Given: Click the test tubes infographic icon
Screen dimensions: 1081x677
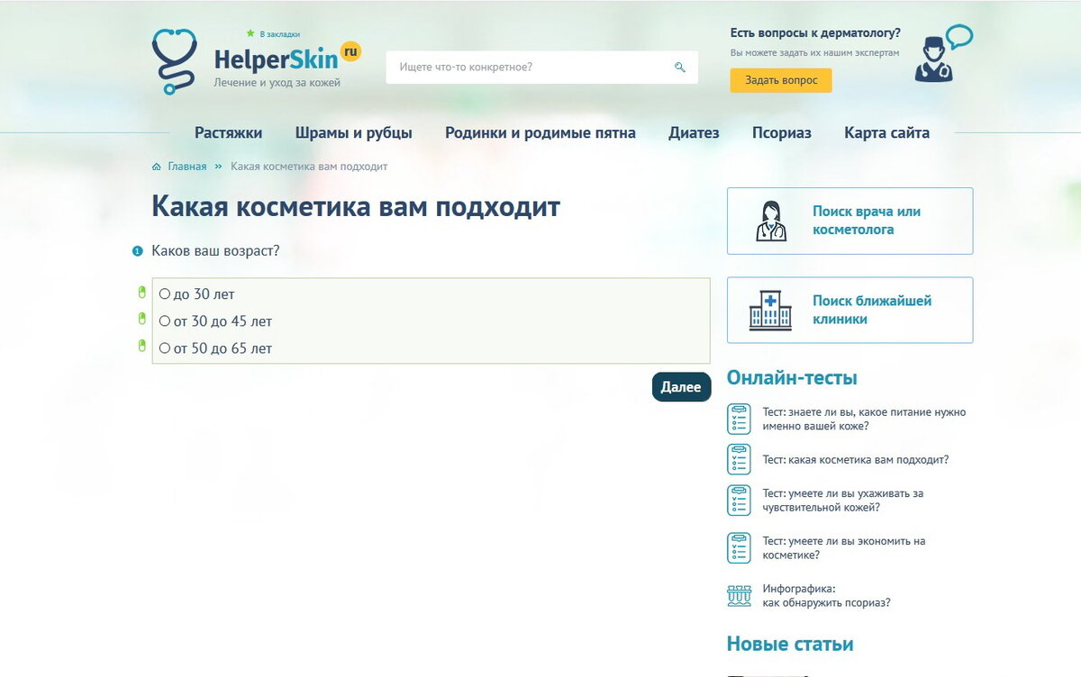Looking at the screenshot, I should point(739,595).
